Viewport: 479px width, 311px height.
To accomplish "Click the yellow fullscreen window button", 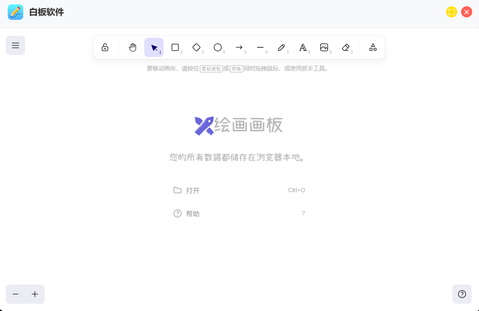I will pyautogui.click(x=451, y=12).
